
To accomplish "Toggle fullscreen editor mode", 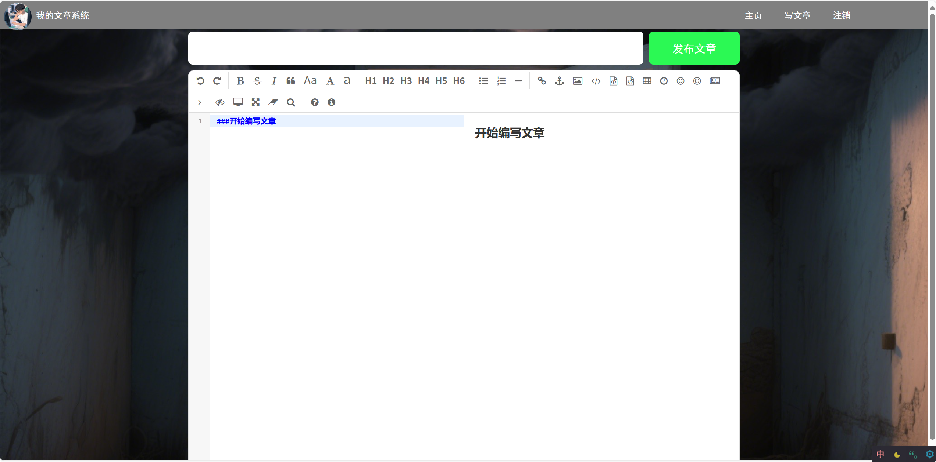I will tap(256, 102).
